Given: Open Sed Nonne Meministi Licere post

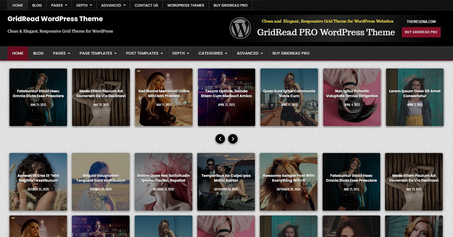Looking at the screenshot, I should (x=164, y=93).
